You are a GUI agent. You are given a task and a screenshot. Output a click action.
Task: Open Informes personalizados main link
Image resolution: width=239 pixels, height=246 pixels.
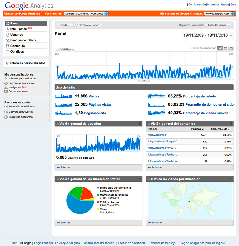coord(28,63)
